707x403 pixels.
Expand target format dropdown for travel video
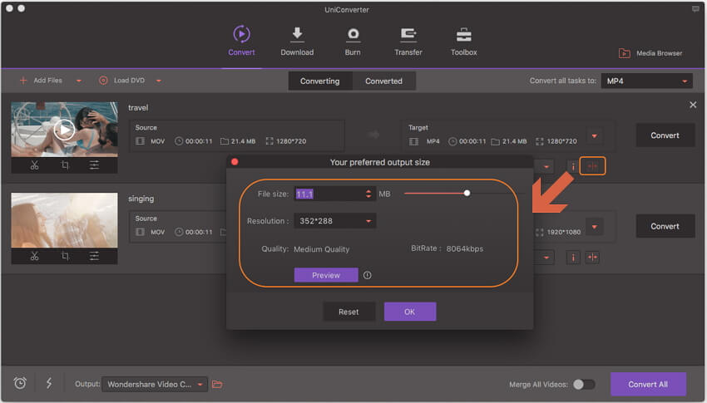[594, 136]
